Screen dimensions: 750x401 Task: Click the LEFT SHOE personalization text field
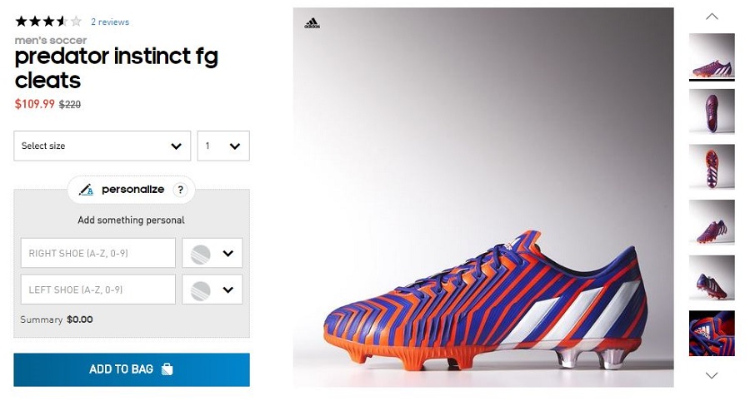[x=98, y=290]
